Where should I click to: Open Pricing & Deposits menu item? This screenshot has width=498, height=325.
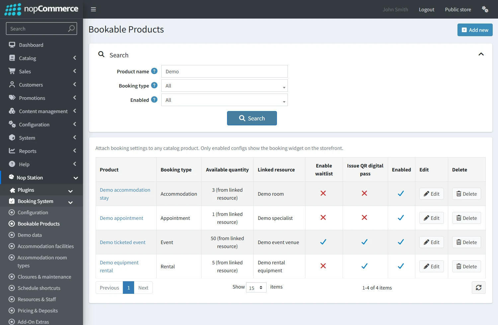(x=38, y=311)
